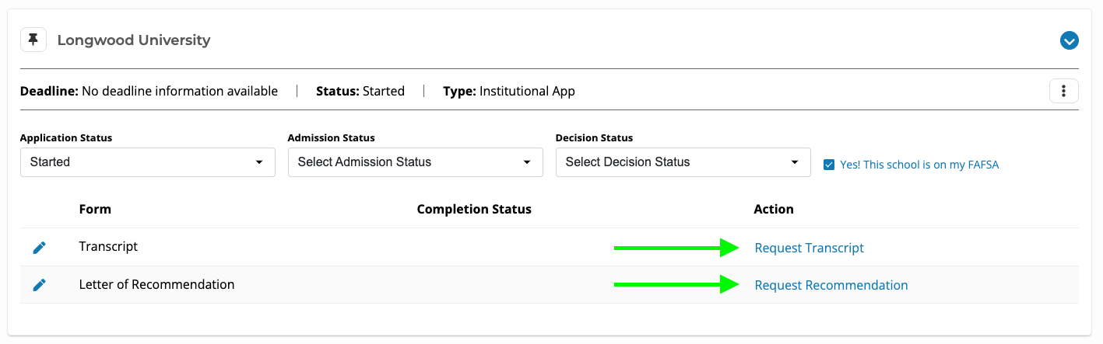The image size is (1103, 344).
Task: Expand the Select Admission Status dropdown
Action: coord(415,162)
